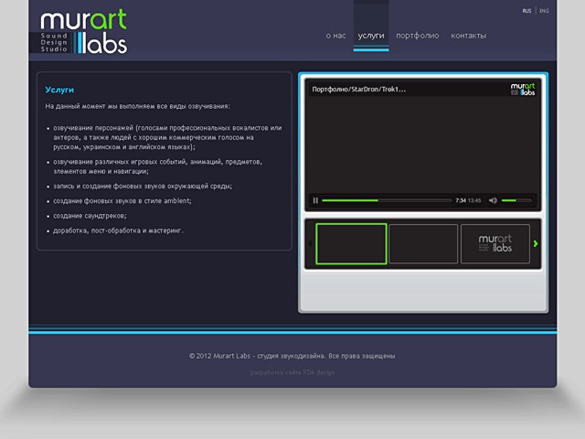Show previous thumbnails with left arrow
This screenshot has height=439, width=585.
[x=310, y=244]
